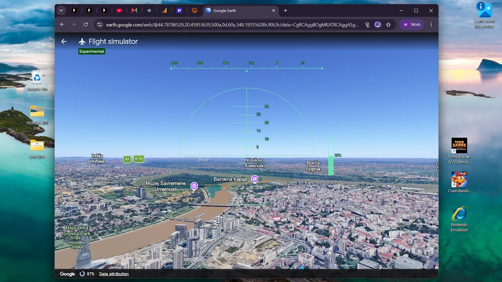Click the Sava river label
Image resolution: width=502 pixels, height=282 pixels.
[199, 215]
